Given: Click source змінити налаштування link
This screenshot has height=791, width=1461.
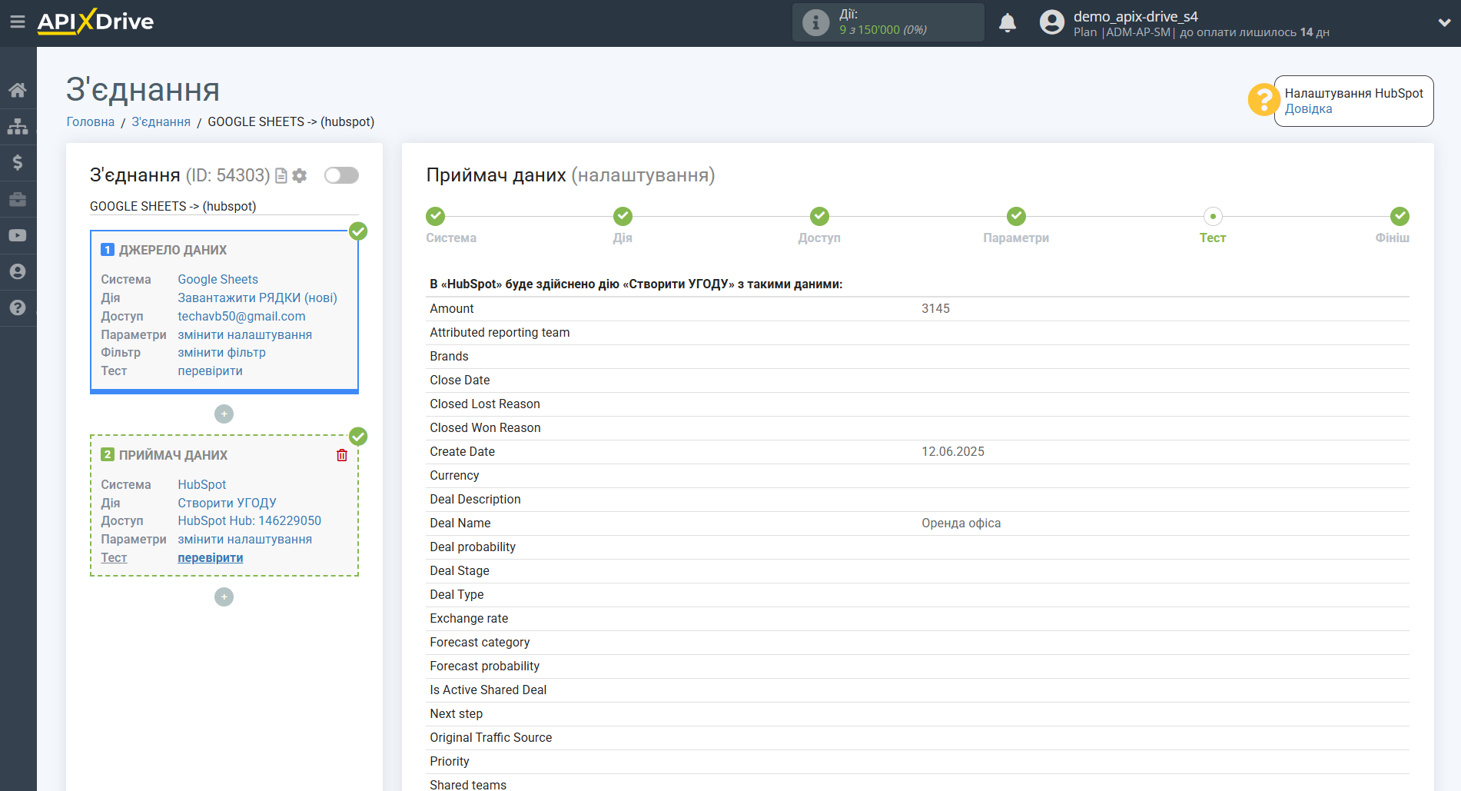Looking at the screenshot, I should (x=244, y=334).
